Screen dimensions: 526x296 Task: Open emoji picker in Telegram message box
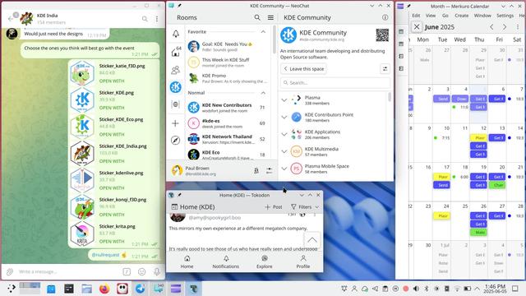142,271
